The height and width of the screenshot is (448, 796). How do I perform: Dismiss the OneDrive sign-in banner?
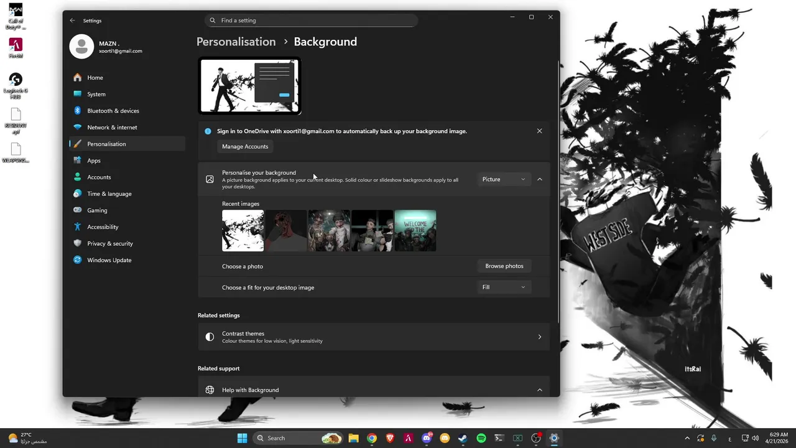(x=539, y=131)
